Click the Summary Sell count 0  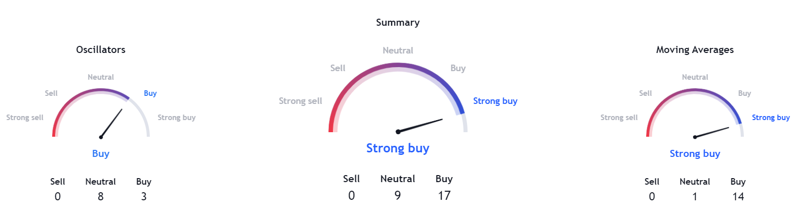tap(351, 196)
